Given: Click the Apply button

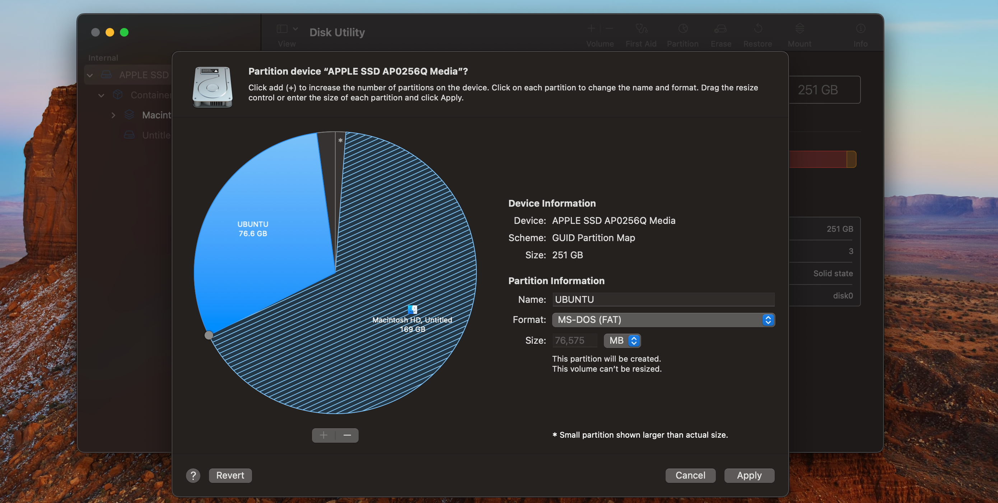Looking at the screenshot, I should point(749,475).
